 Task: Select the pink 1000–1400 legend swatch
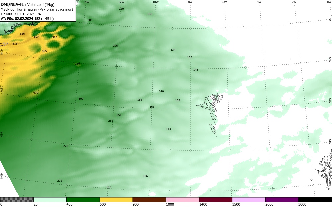(183, 200)
